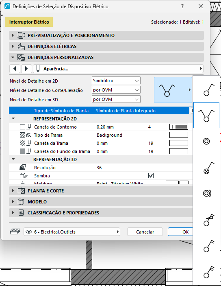The image size is (221, 286).
Task: Click the Classificação e Propriedades list icon
Action: click(21, 213)
